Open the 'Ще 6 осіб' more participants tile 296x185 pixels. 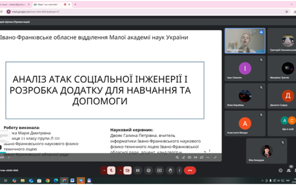(x=282, y=124)
